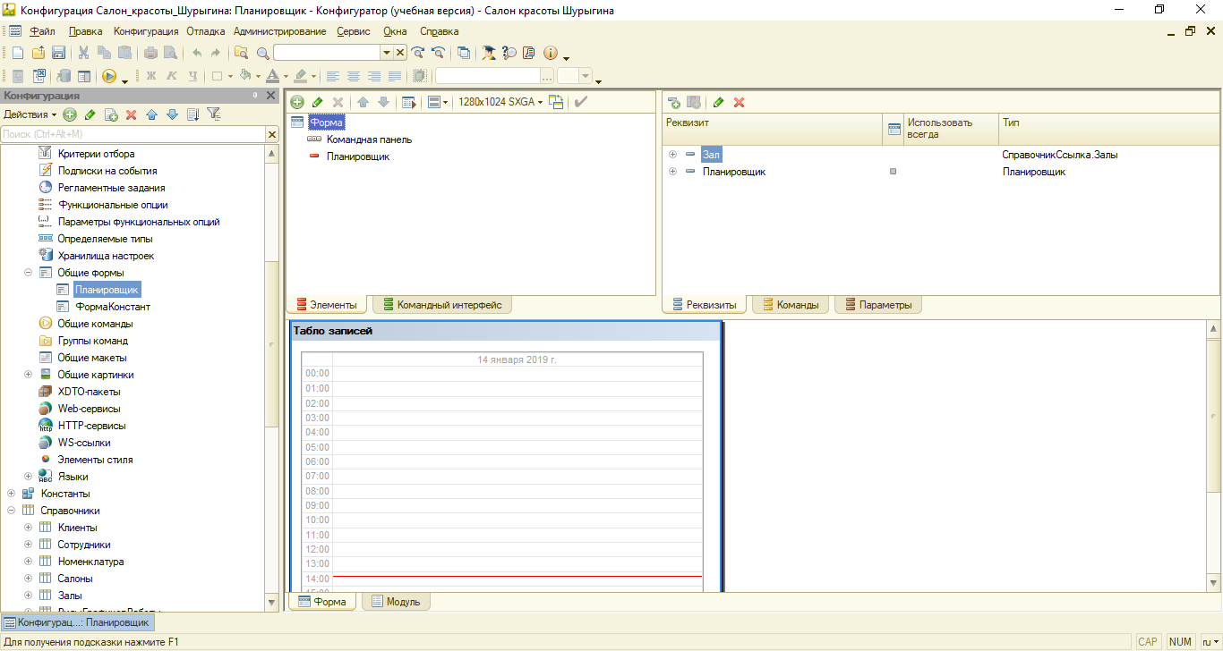The height and width of the screenshot is (651, 1223).
Task: Expand the Зал attribute row
Action: coord(672,155)
